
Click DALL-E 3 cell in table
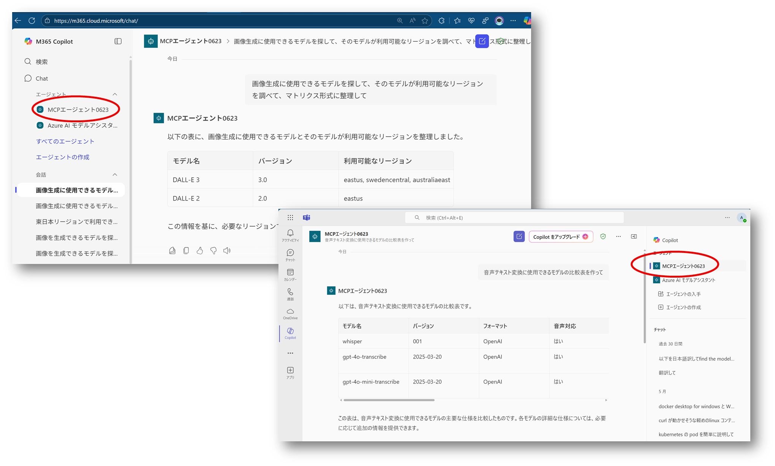[210, 180]
